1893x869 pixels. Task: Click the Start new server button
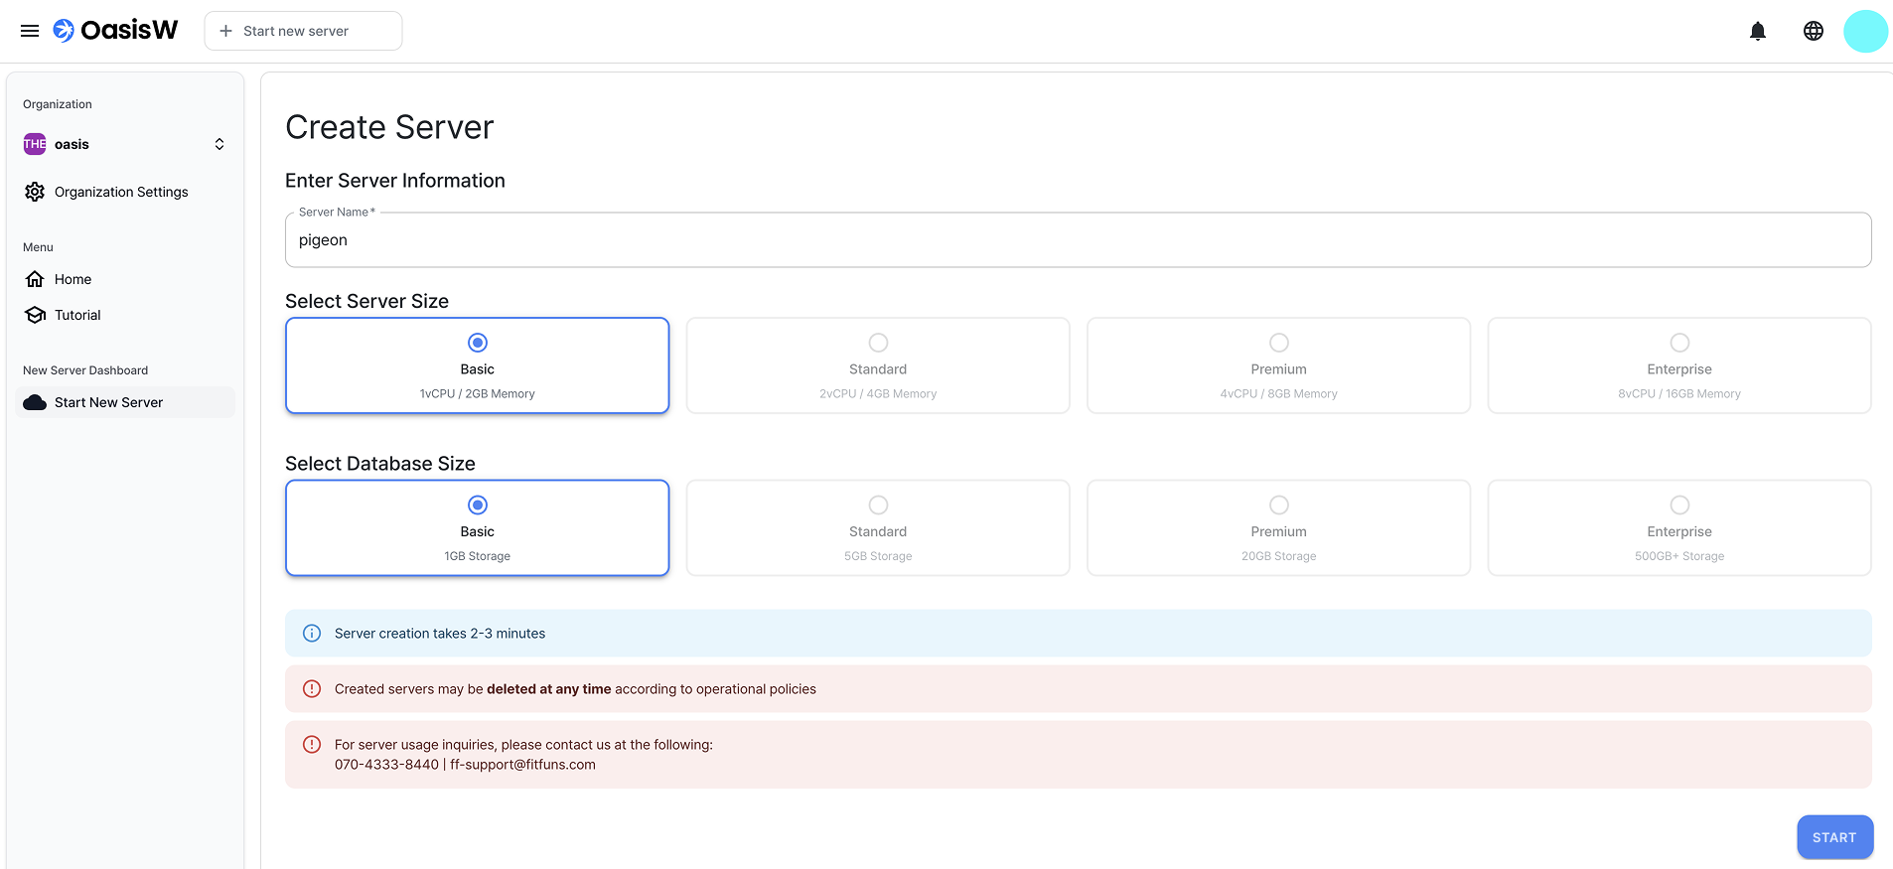303,31
